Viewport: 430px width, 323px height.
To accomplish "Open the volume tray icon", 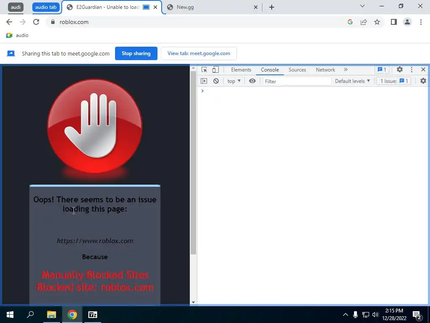I will click(x=375, y=315).
